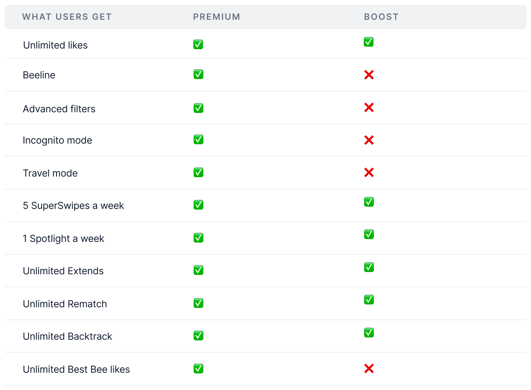Select the Beeline feature label
531x390 pixels.
click(x=39, y=75)
